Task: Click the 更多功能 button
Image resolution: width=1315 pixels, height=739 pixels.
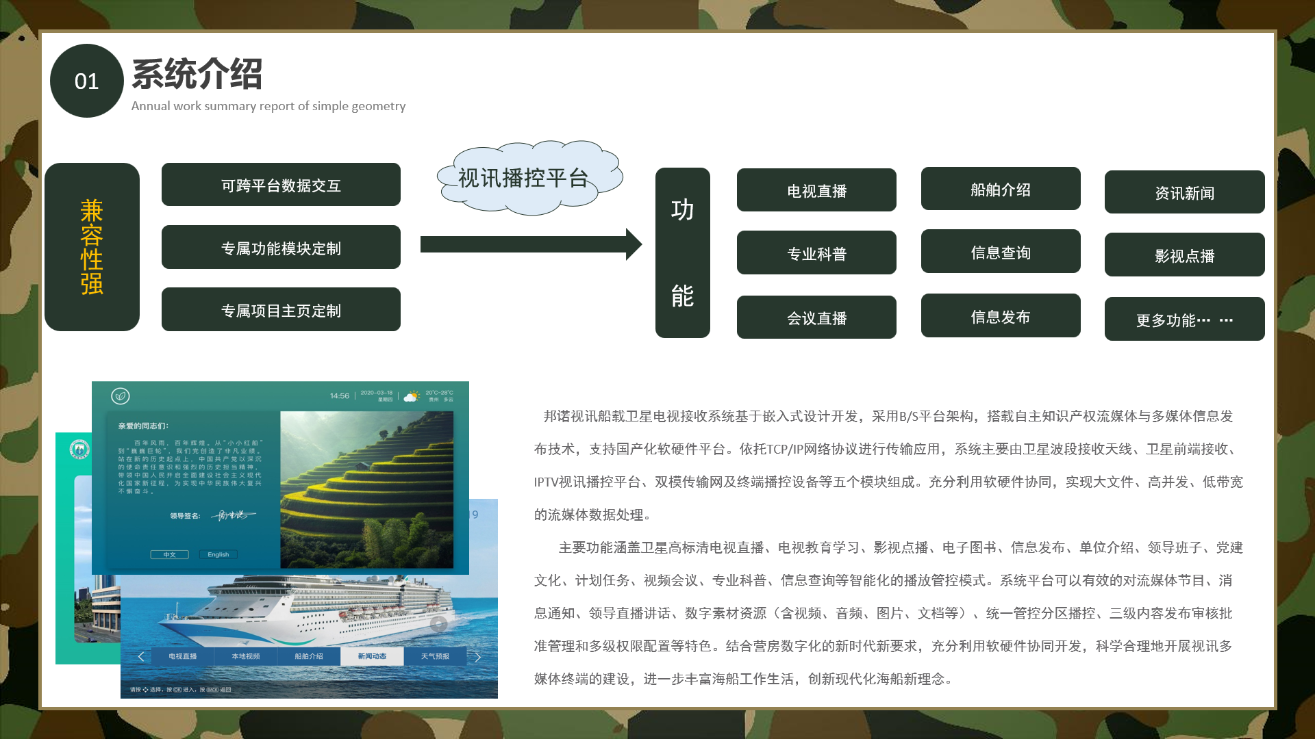Action: tap(1184, 320)
